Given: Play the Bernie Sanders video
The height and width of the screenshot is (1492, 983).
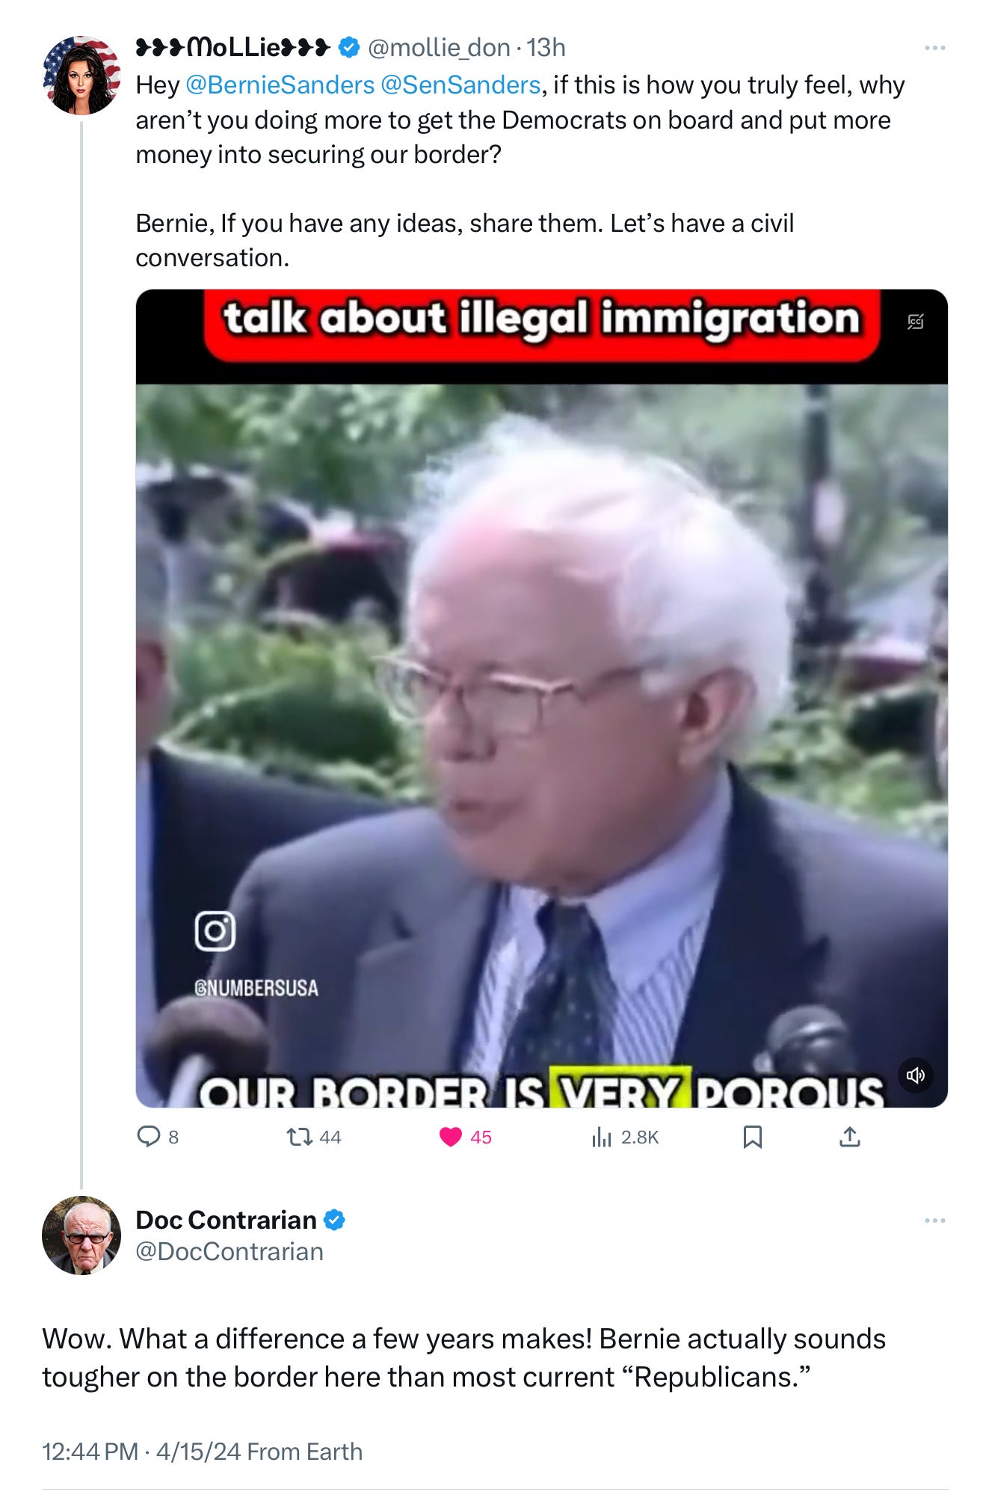Looking at the screenshot, I should (541, 699).
